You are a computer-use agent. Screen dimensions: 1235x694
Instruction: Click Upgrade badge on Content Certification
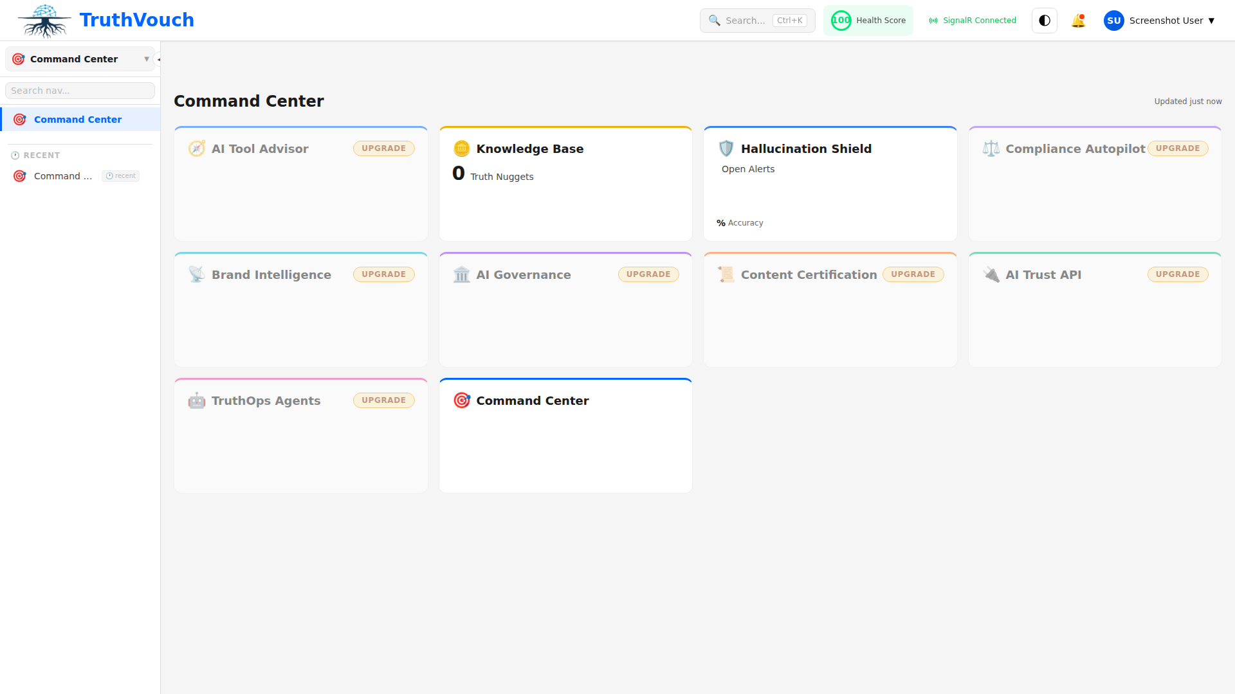(913, 274)
